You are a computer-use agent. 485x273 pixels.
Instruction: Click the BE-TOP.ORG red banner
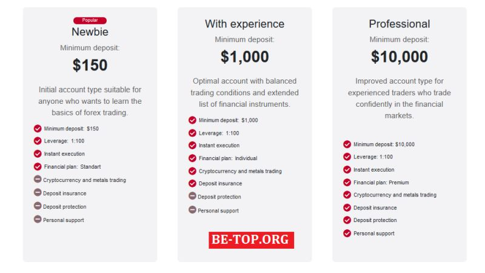[x=251, y=240]
